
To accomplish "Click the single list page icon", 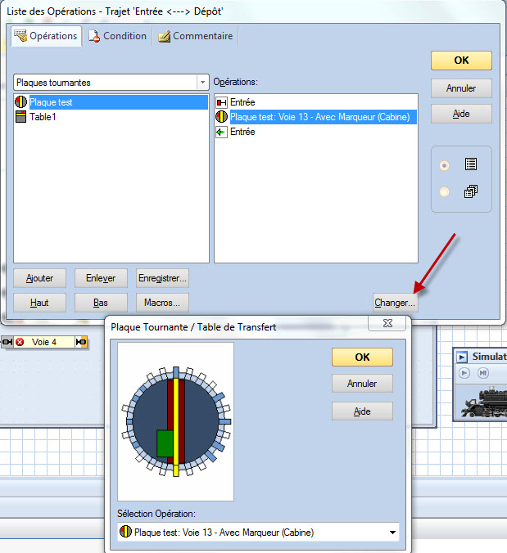I will pyautogui.click(x=471, y=164).
